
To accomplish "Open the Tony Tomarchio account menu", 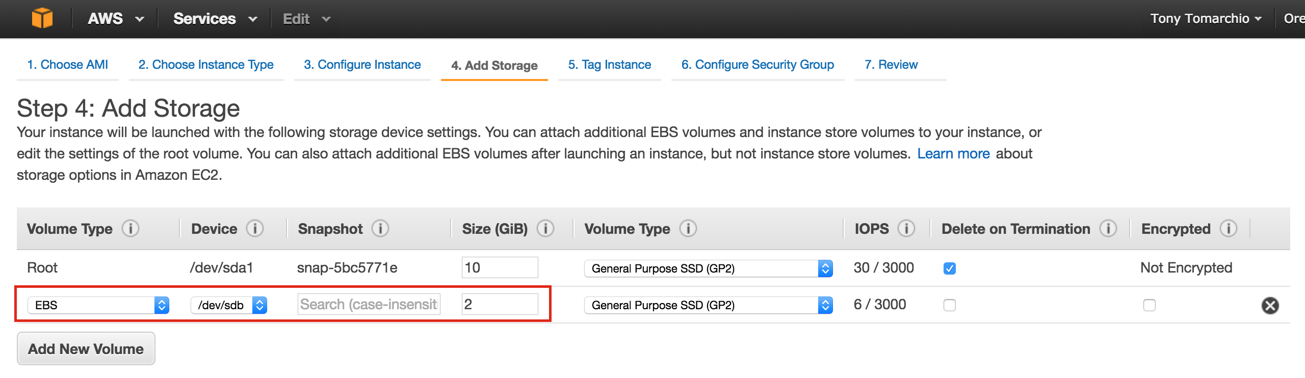I will click(x=1206, y=19).
